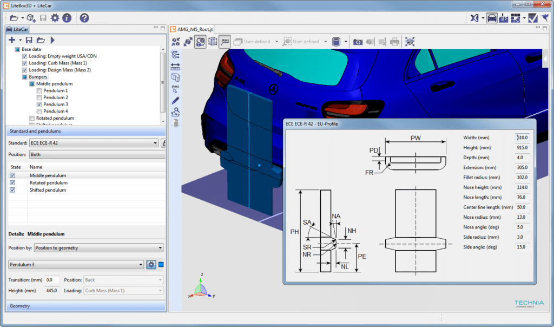Take a snapshot with the camera icon

pyautogui.click(x=358, y=42)
